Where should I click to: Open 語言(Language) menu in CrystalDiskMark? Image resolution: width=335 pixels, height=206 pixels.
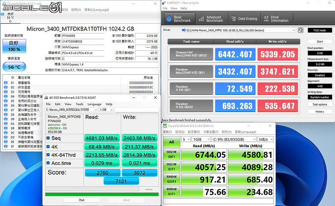pyautogui.click(x=245, y=132)
